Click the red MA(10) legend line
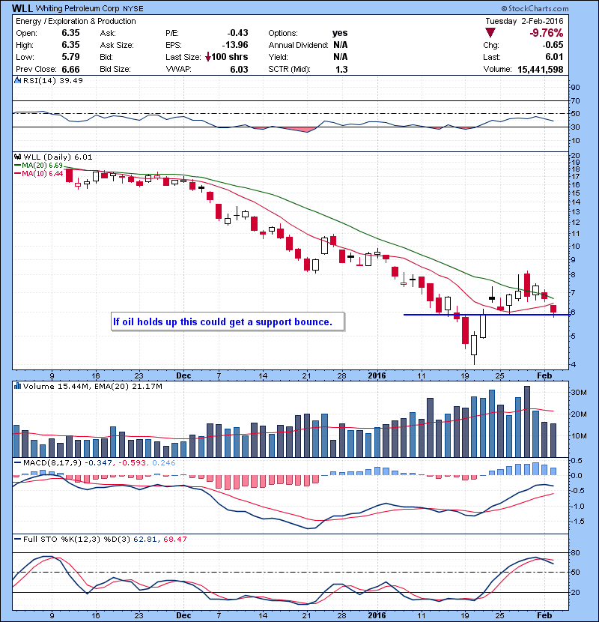Image resolution: width=599 pixels, height=622 pixels. pyautogui.click(x=17, y=173)
